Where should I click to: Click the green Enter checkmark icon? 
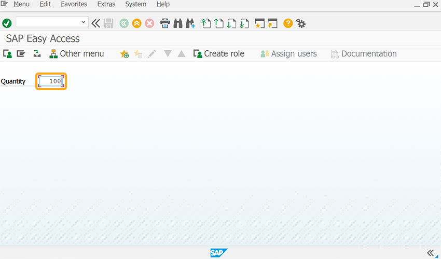tap(7, 23)
